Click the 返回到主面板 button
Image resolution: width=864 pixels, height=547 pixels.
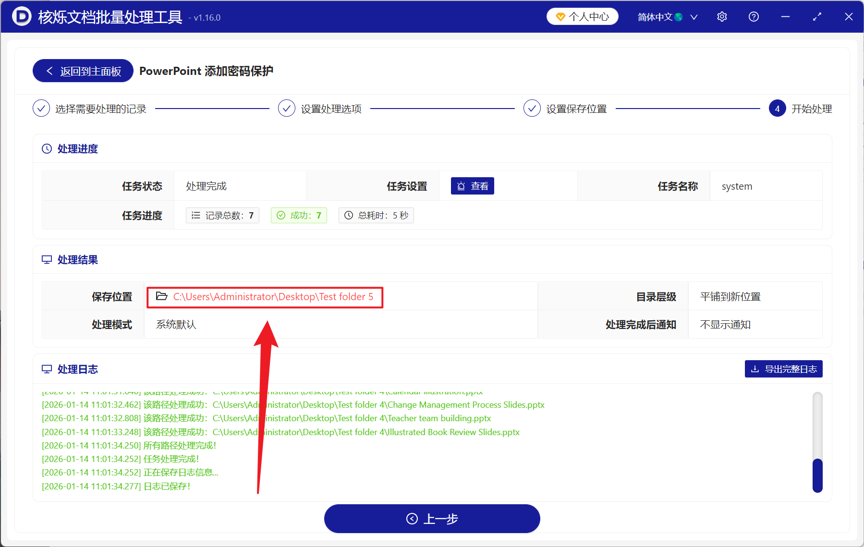click(82, 71)
